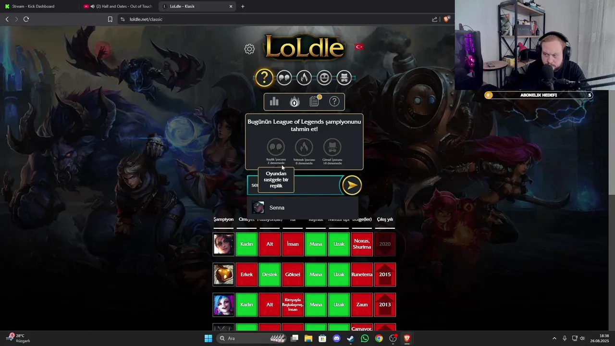Open LoLdle settings gear

[249, 49]
